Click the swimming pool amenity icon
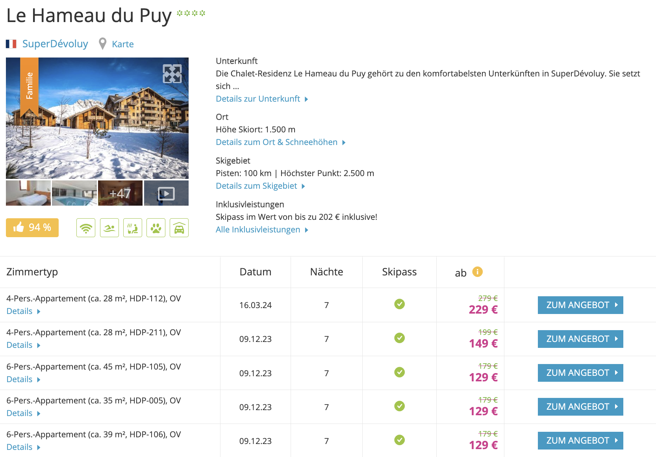This screenshot has width=656, height=457. (x=109, y=228)
